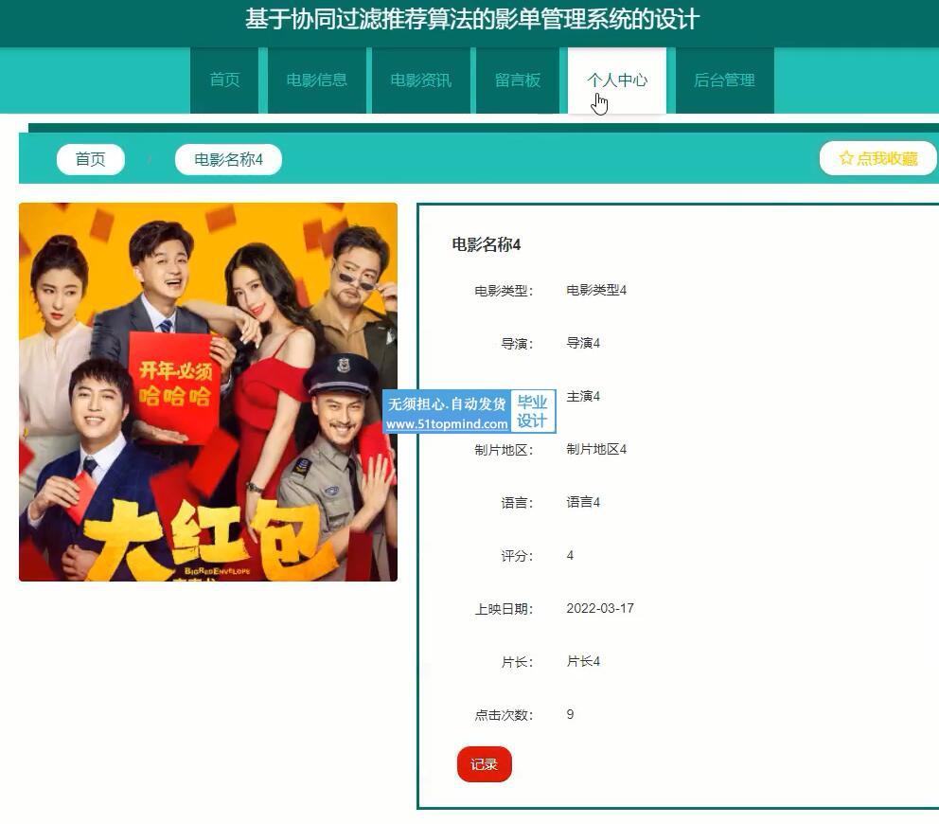Image resolution: width=939 pixels, height=824 pixels.
Task: Click the 电影名称4 breadcrumb pill
Action: 228,159
